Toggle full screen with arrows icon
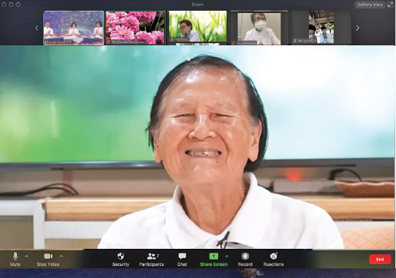Image resolution: width=396 pixels, height=278 pixels. [390, 5]
